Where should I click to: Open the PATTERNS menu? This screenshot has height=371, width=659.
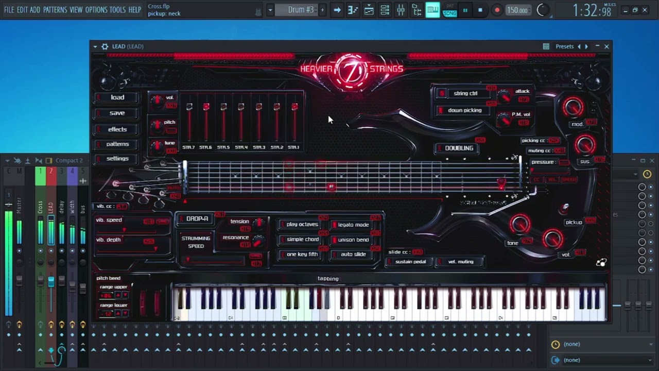coord(55,10)
